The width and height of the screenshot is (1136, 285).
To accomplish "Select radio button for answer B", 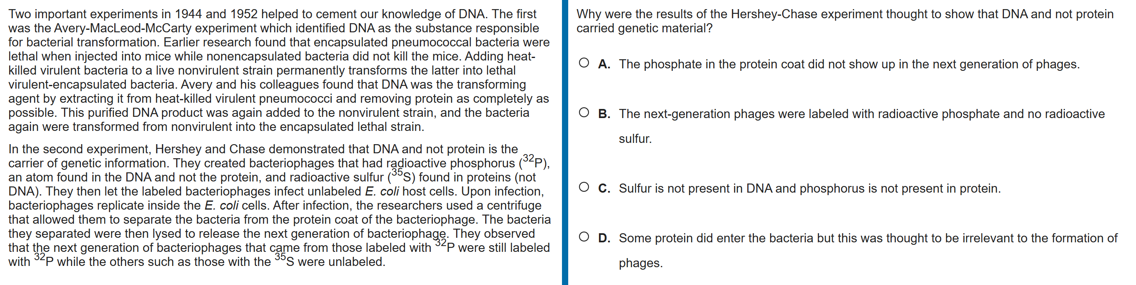I will [x=584, y=113].
